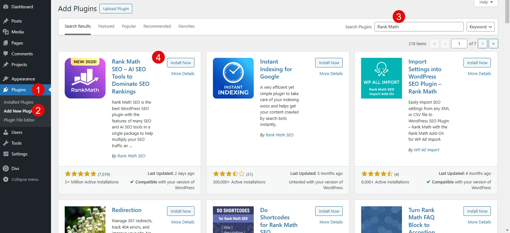510x233 pixels.
Task: Switch to Featured tab
Action: pyautogui.click(x=106, y=26)
